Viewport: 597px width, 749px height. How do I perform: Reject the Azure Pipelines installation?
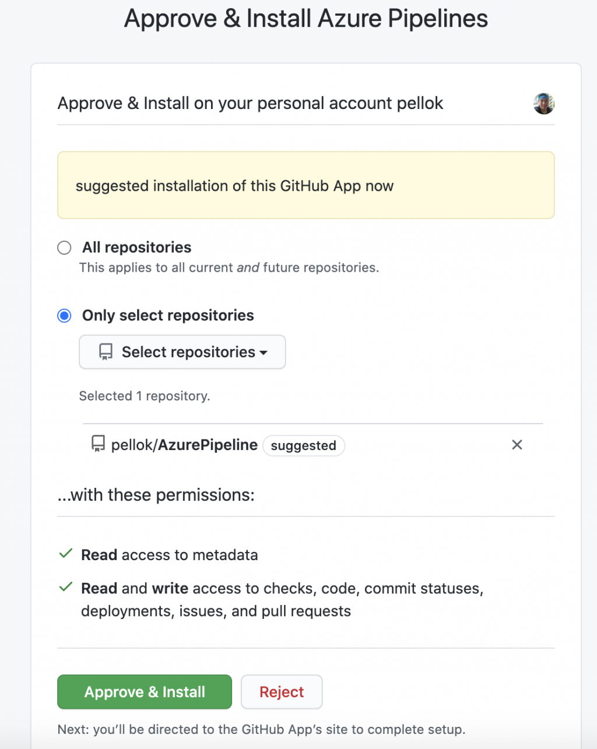tap(282, 692)
